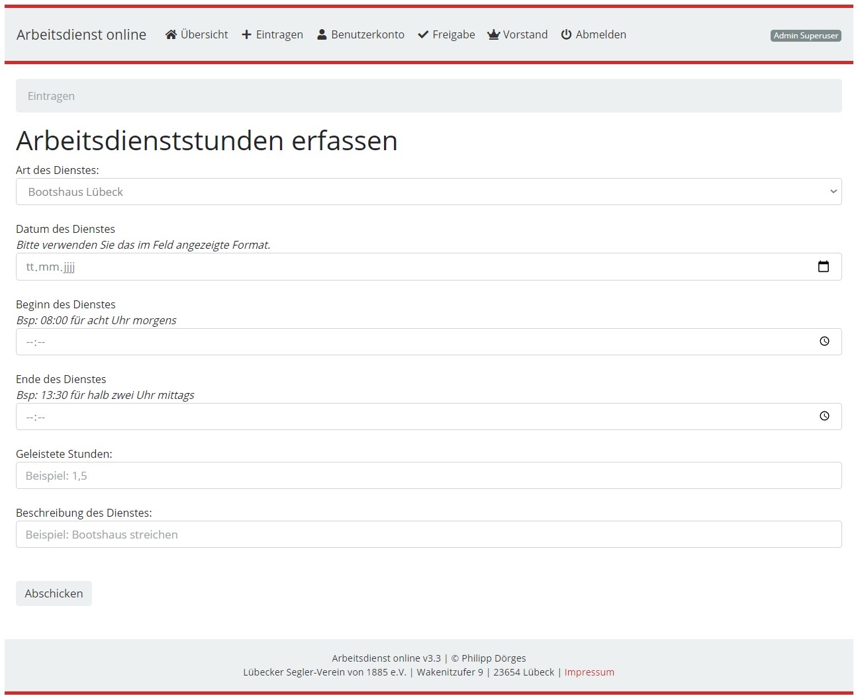The image size is (856, 700).
Task: Go to the Benutzerkonto page
Action: [367, 34]
